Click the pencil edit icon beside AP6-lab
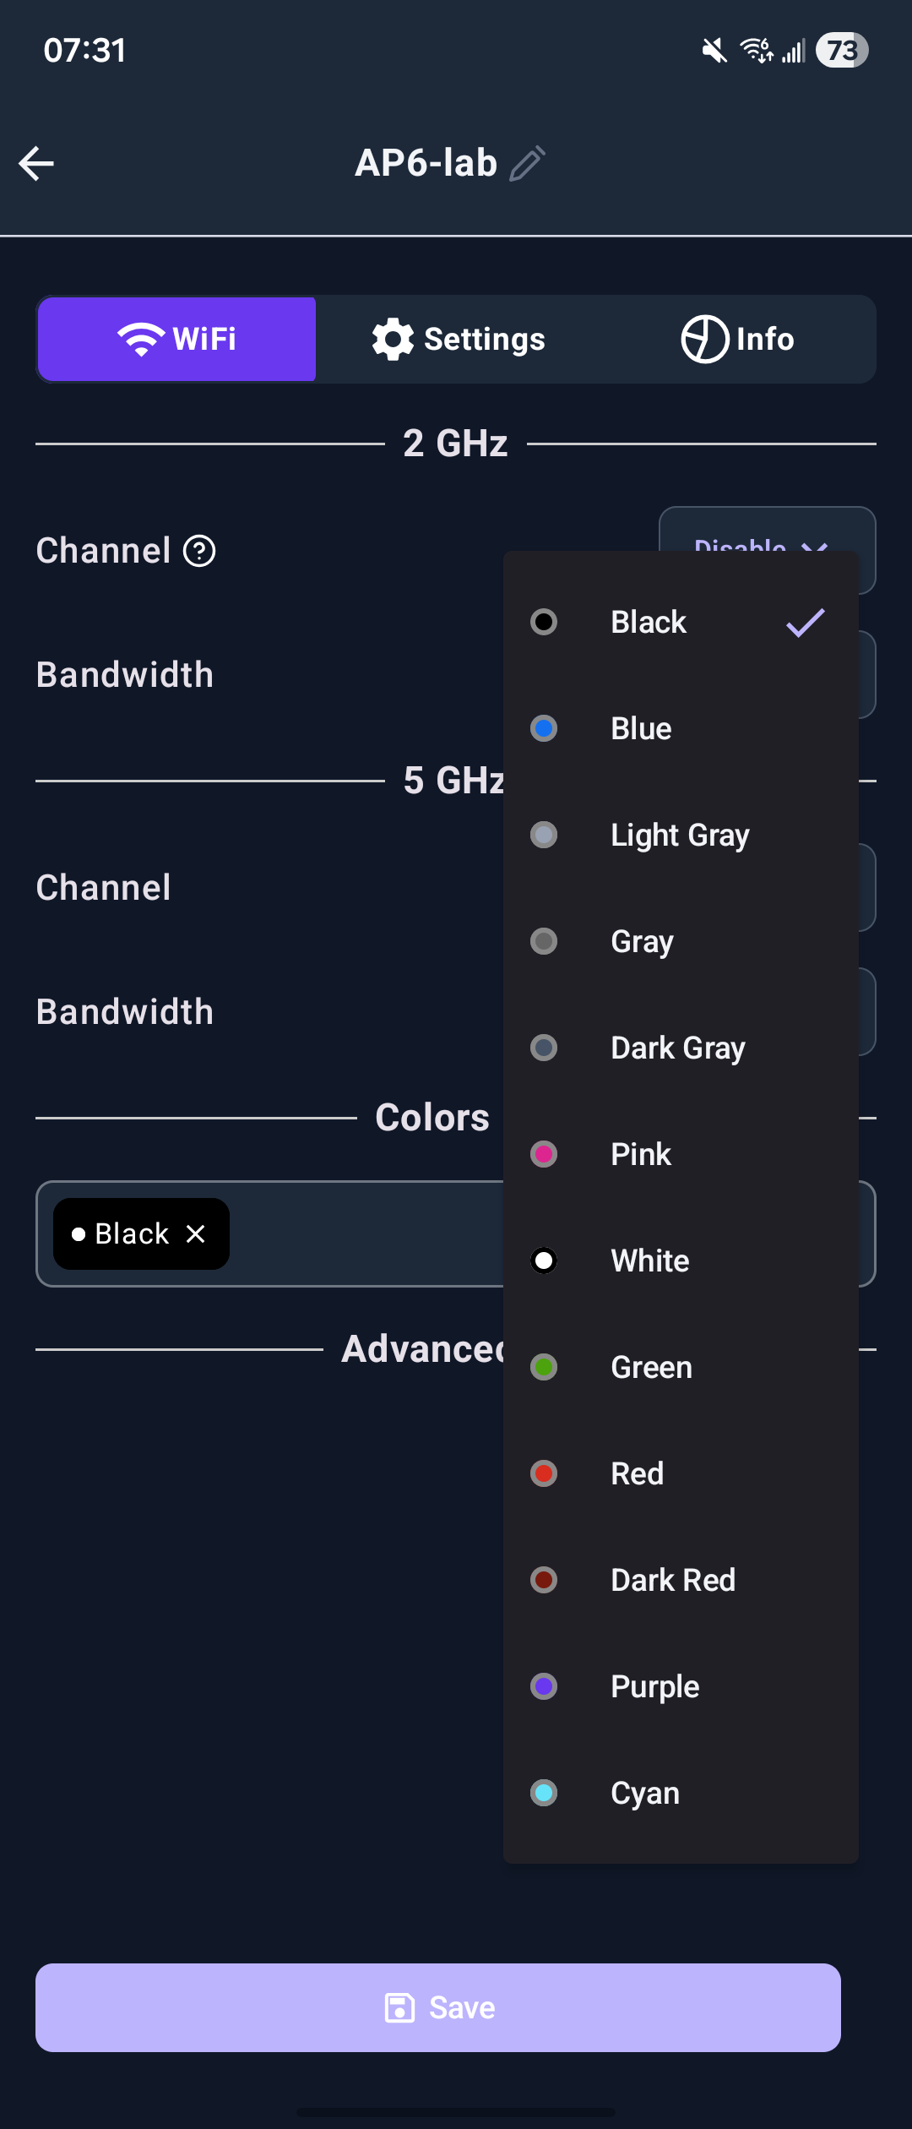The image size is (912, 2129). 528,163
